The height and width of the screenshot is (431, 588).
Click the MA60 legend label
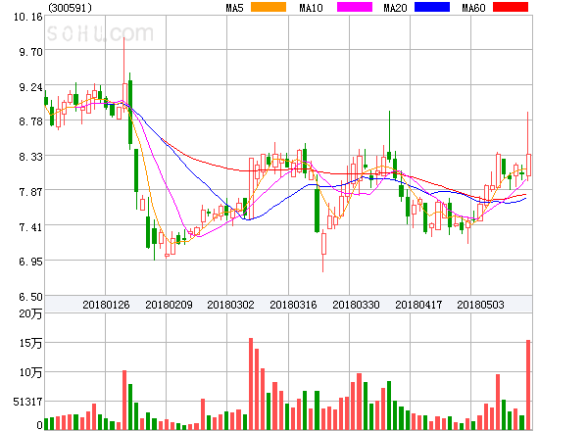pyautogui.click(x=473, y=8)
